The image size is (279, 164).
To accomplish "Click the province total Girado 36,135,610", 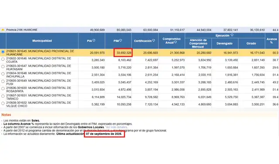I will (x=257, y=30).
